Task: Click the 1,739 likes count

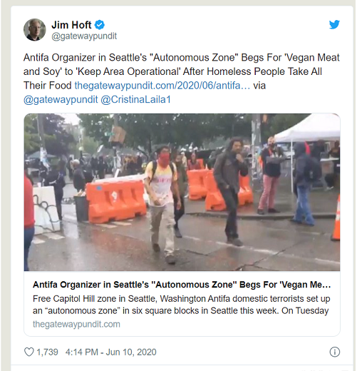Action: pos(47,352)
